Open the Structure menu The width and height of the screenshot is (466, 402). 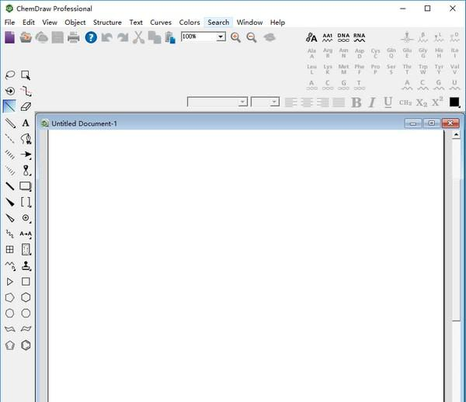tap(107, 23)
